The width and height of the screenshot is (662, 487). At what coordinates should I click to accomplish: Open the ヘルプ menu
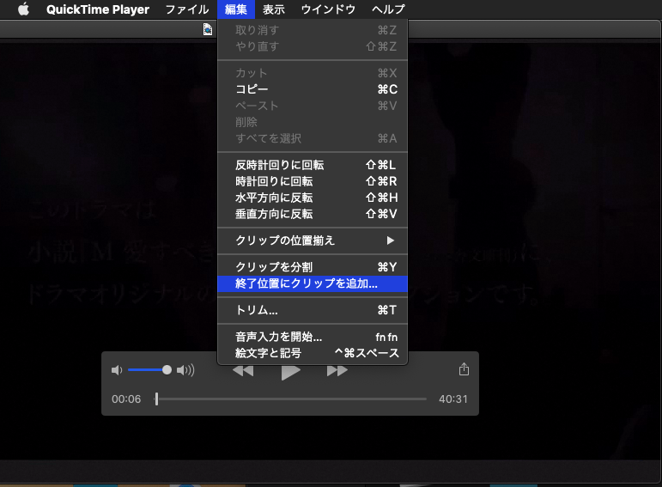388,9
